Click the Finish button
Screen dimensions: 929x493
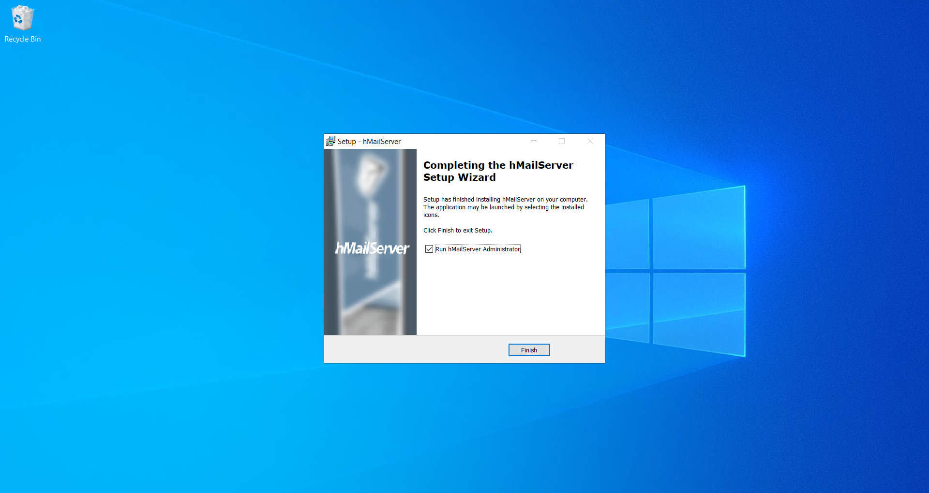(x=529, y=350)
